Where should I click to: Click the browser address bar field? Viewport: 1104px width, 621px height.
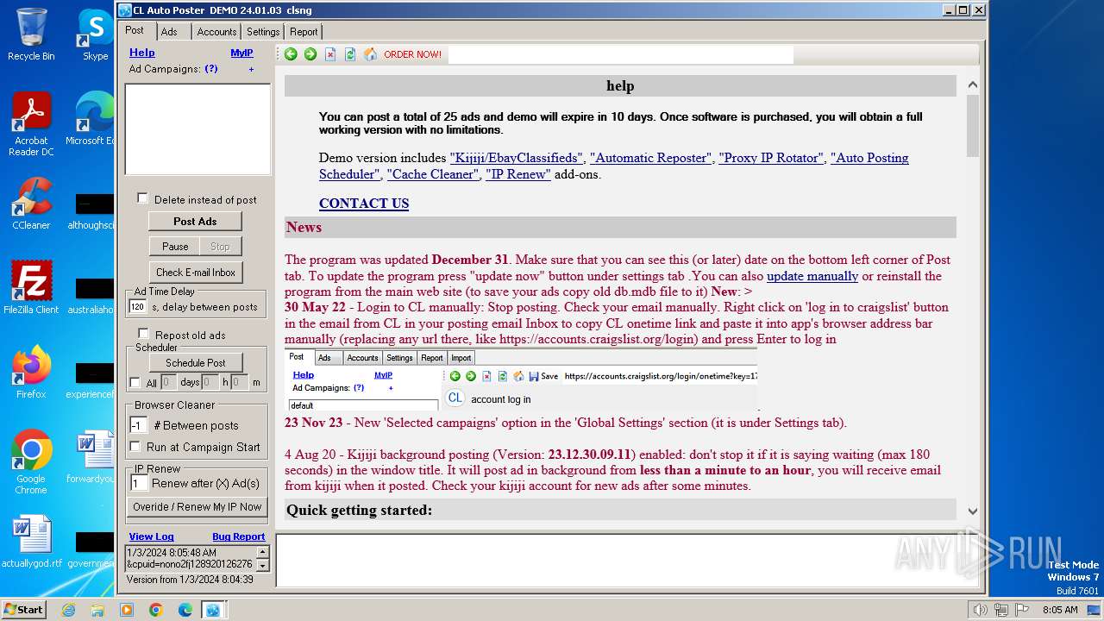click(x=620, y=54)
